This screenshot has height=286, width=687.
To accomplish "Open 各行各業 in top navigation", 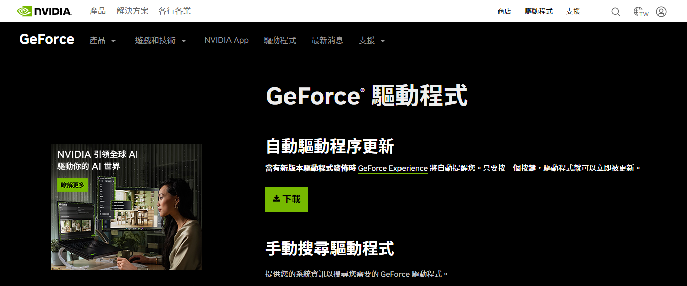I will coord(175,11).
